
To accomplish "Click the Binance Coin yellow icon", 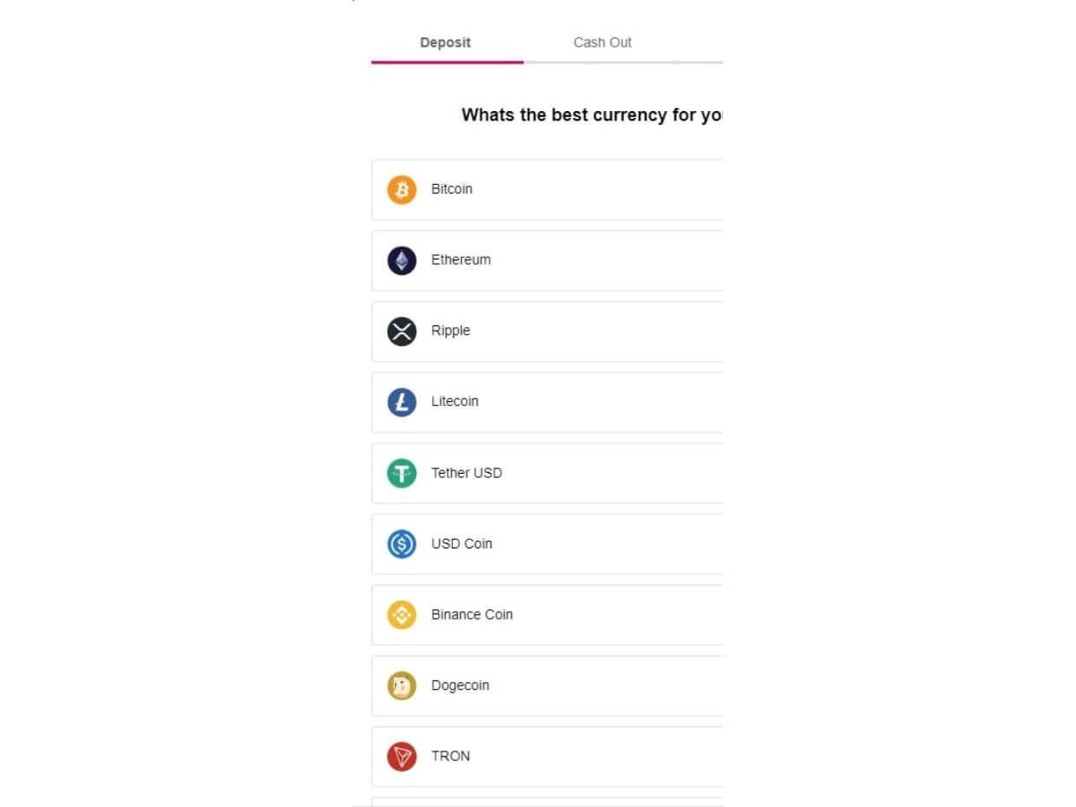I will pos(401,614).
